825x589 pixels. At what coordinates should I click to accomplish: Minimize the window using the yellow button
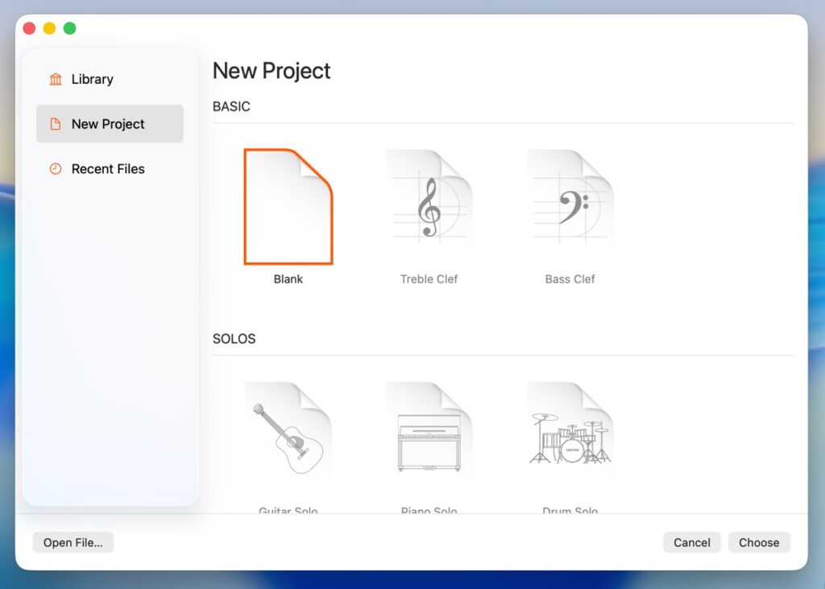tap(49, 28)
